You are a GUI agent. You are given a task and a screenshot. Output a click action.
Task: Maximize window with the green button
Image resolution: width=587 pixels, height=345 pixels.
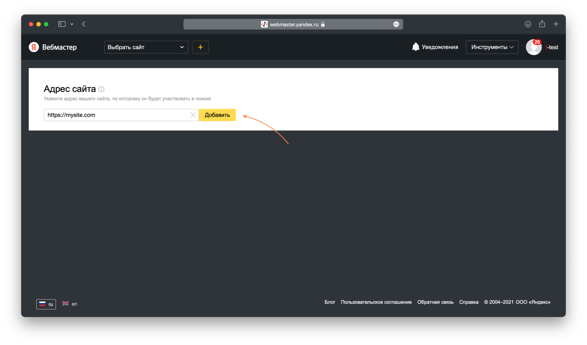(x=46, y=24)
